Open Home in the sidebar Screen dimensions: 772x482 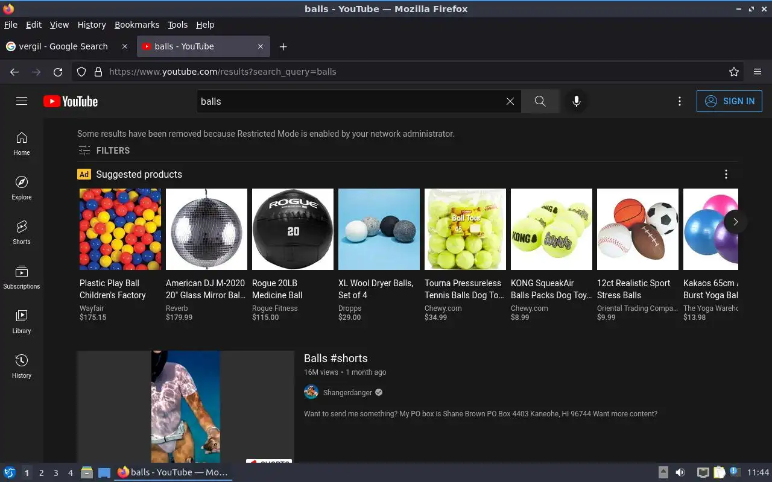(x=22, y=144)
